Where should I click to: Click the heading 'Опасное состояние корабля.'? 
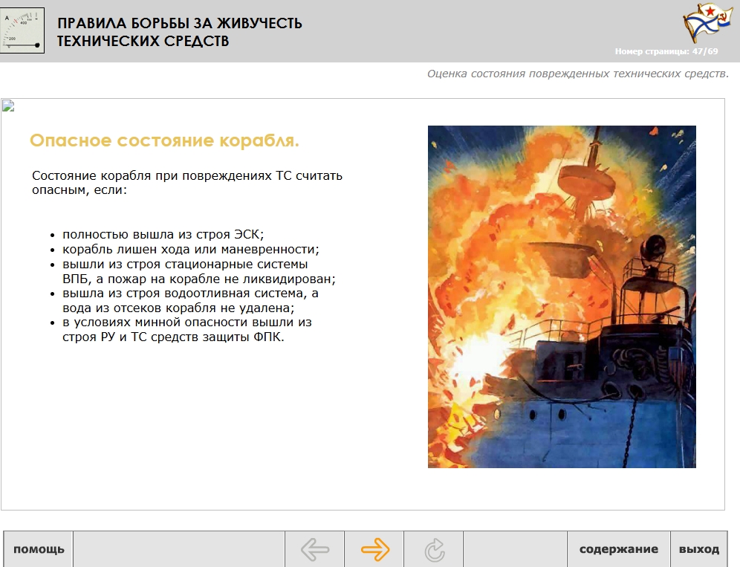[x=164, y=140]
